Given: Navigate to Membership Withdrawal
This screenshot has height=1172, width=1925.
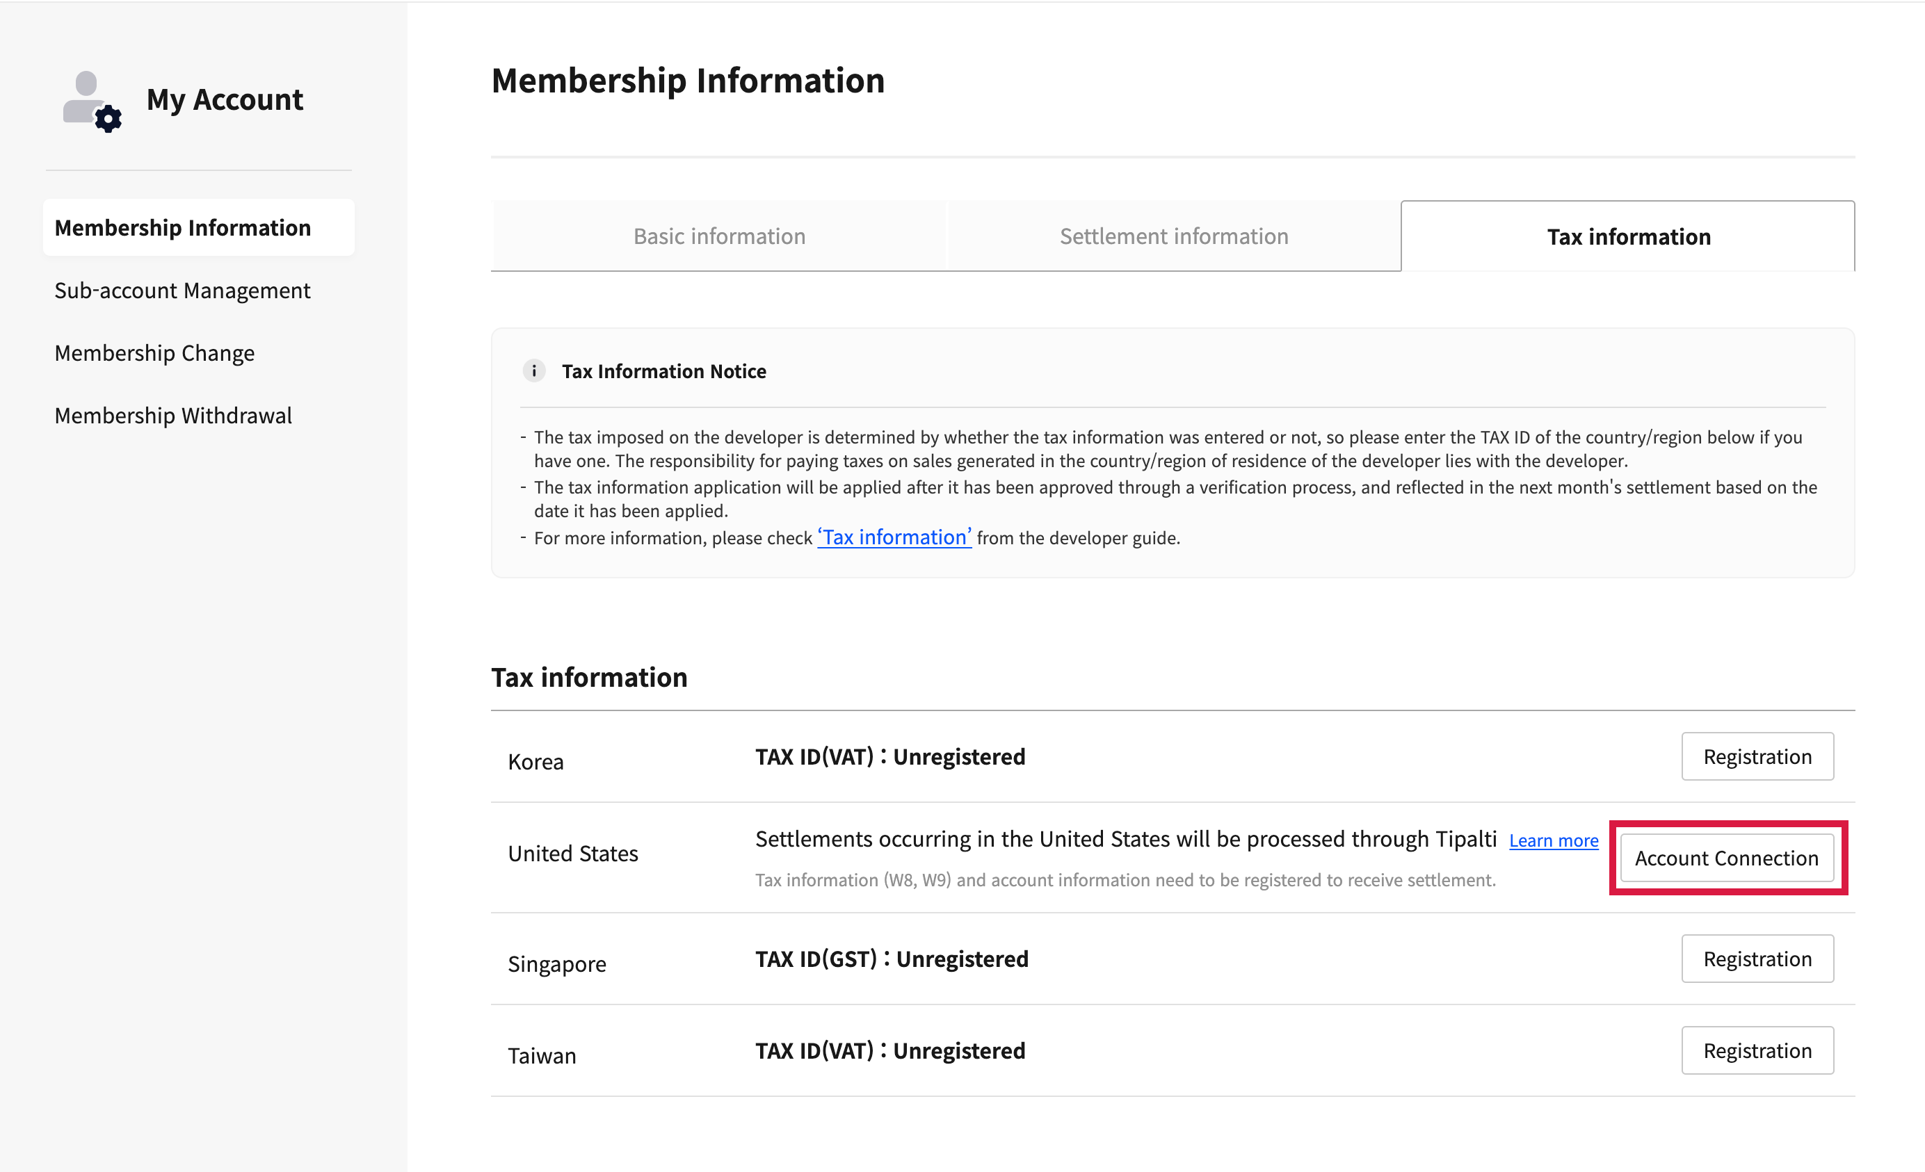Looking at the screenshot, I should click(x=173, y=416).
